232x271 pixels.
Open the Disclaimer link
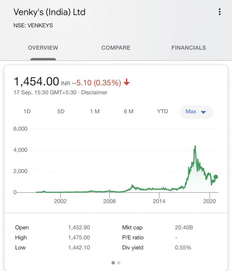coord(94,93)
